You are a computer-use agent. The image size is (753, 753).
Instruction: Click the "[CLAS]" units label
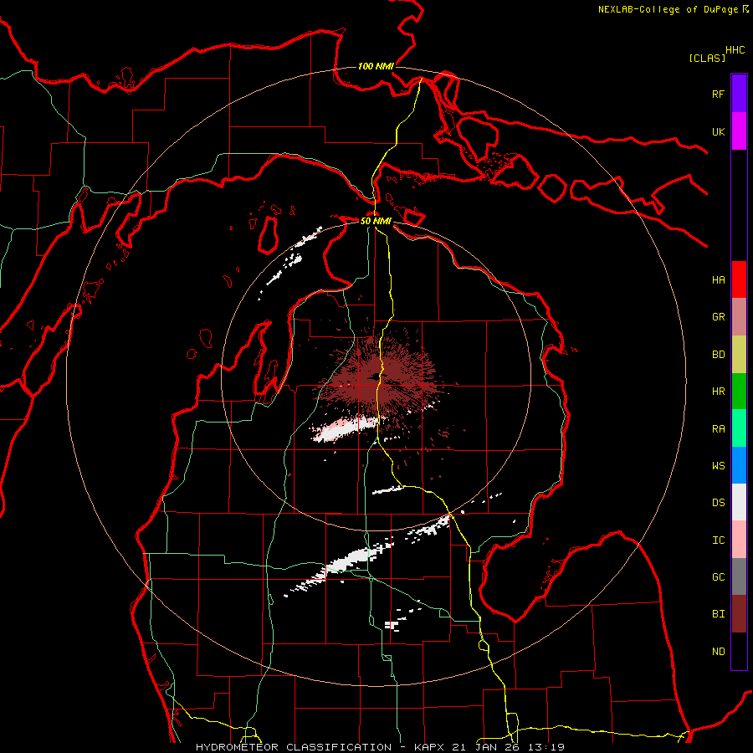(707, 58)
